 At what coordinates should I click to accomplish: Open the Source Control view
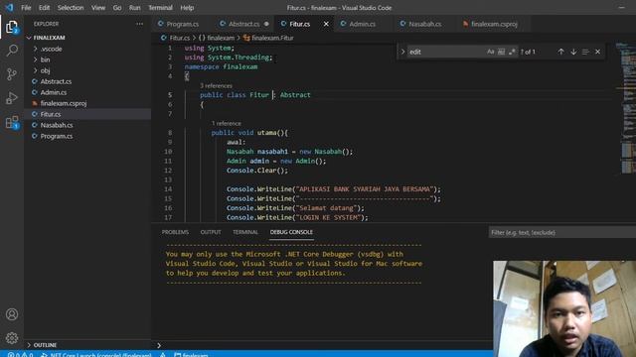[12, 74]
